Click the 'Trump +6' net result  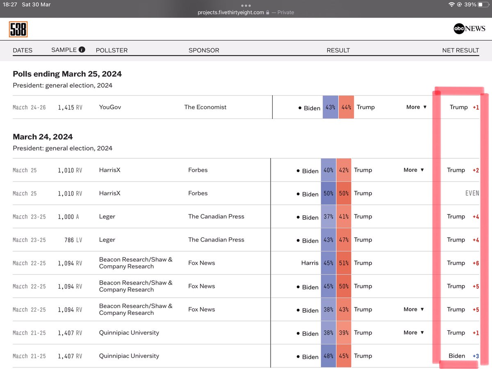(x=463, y=263)
